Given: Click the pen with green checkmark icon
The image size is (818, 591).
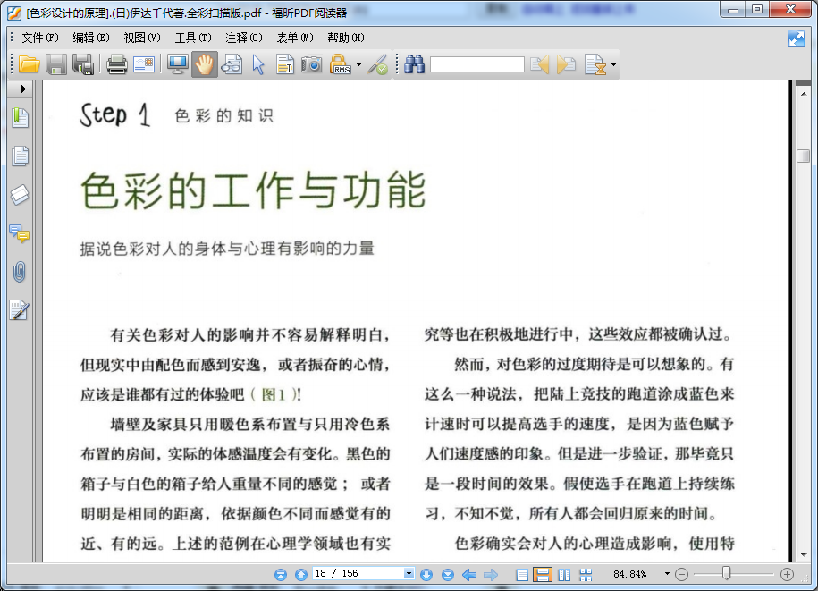Looking at the screenshot, I should pyautogui.click(x=377, y=64).
